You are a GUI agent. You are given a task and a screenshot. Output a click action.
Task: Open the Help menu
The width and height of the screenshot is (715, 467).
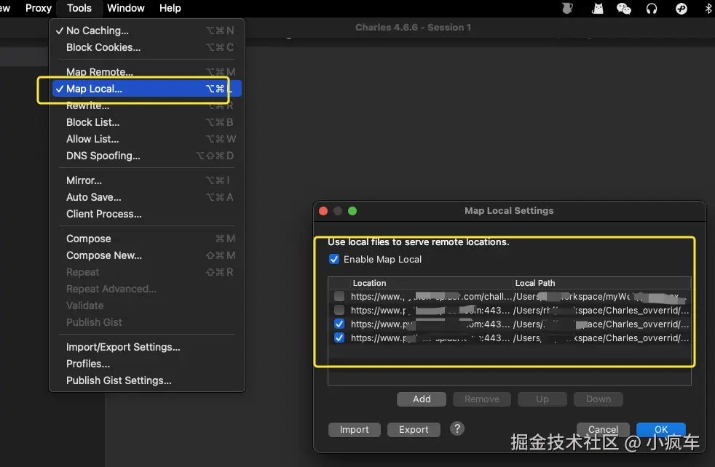click(170, 8)
